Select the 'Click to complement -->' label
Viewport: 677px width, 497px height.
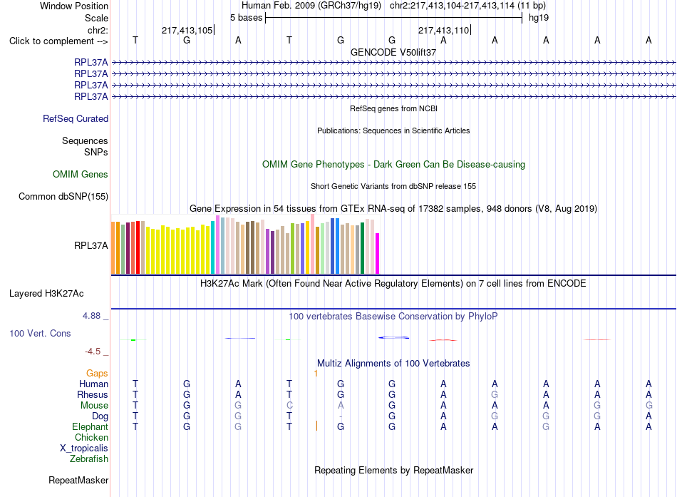[x=58, y=41]
